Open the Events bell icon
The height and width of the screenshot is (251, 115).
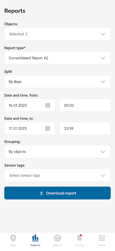click(79, 238)
